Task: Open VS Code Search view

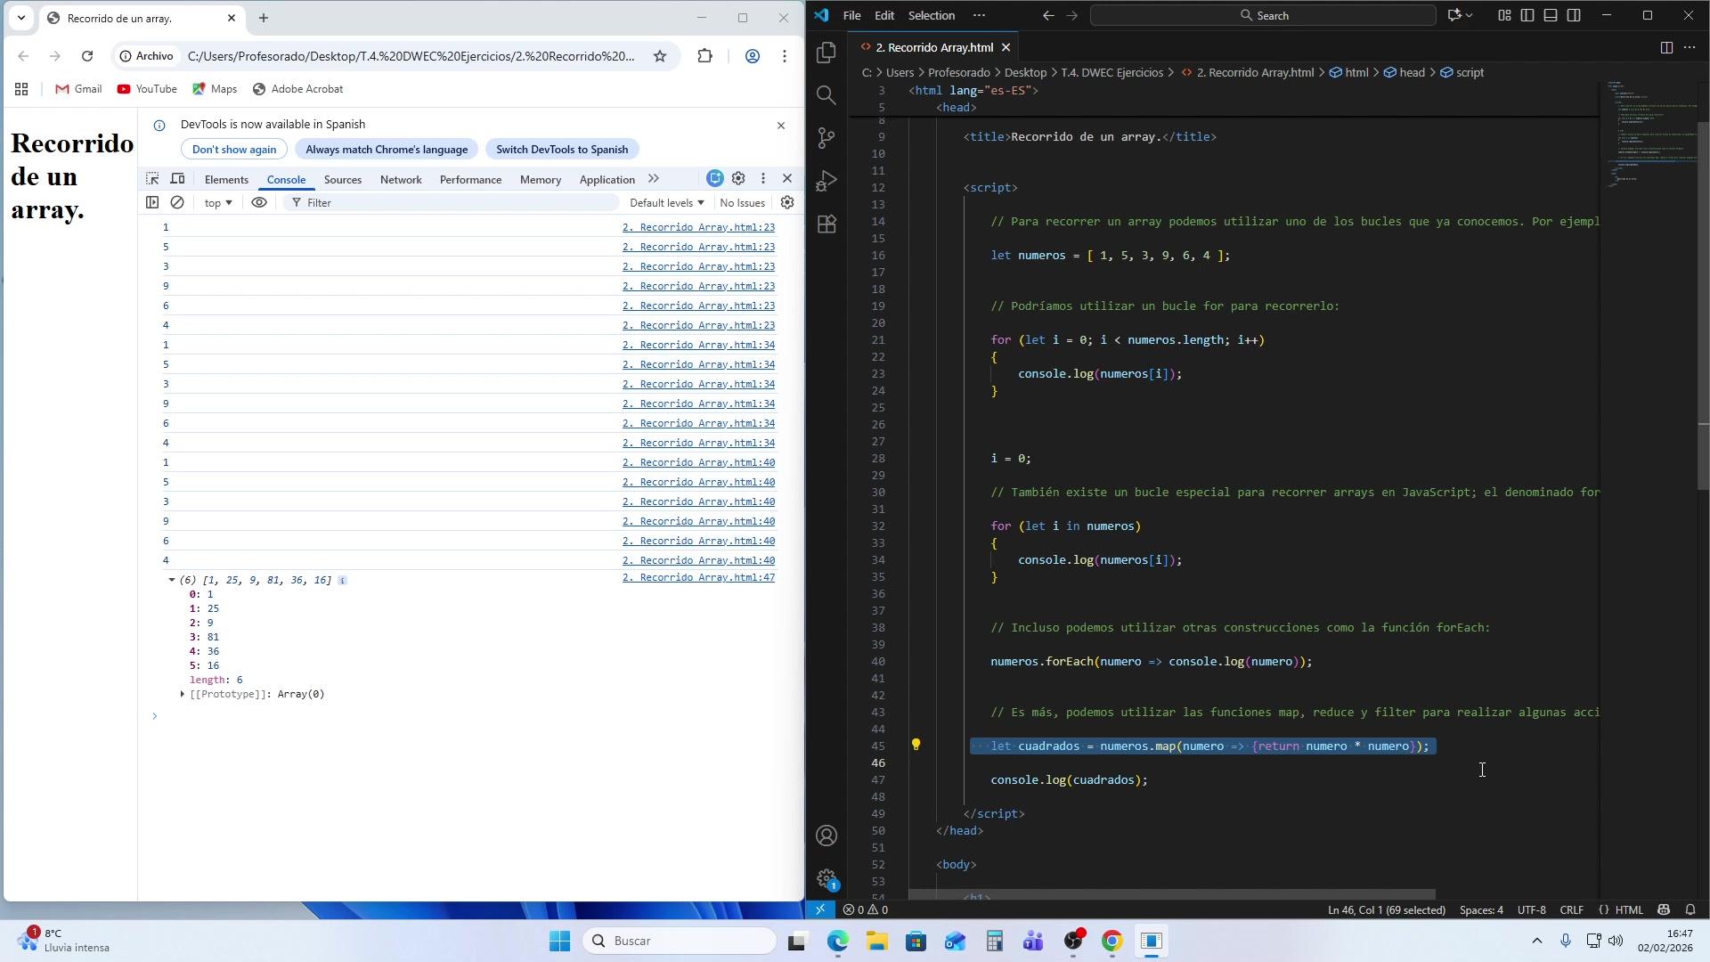Action: [826, 94]
